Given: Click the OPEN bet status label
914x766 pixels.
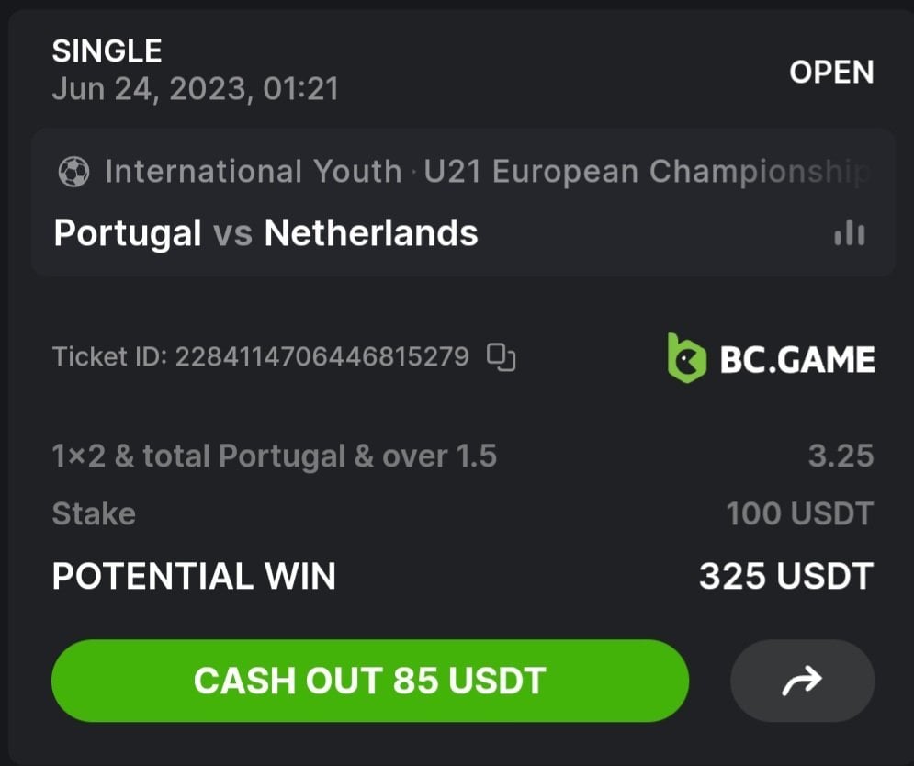Looking at the screenshot, I should point(831,73).
